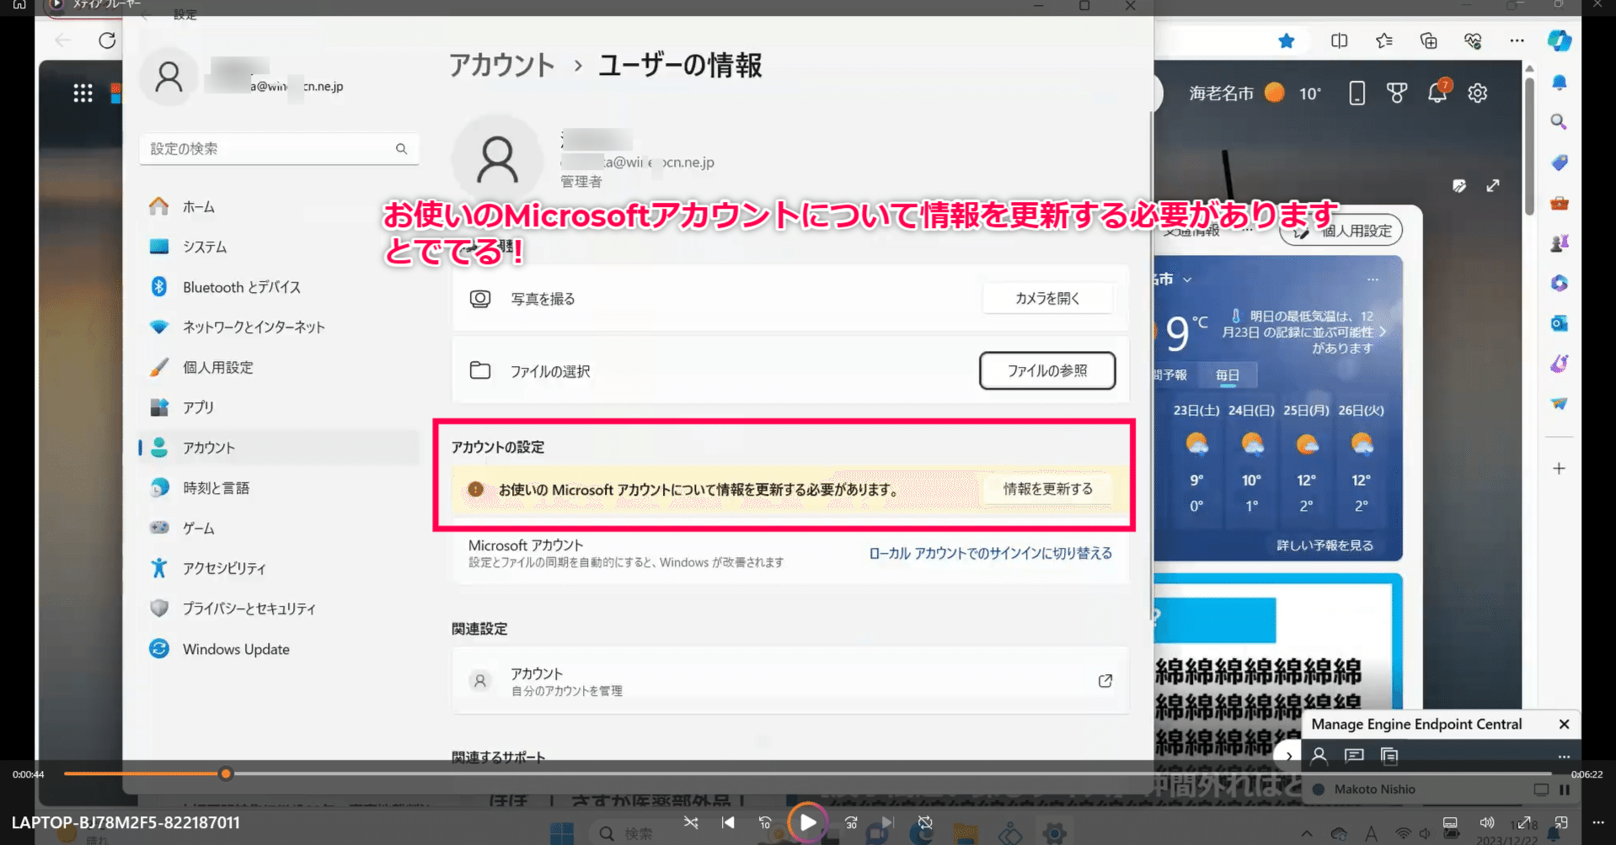This screenshot has height=845, width=1616.
Task: Click the アカウント breadcrumb heading
Action: (501, 65)
